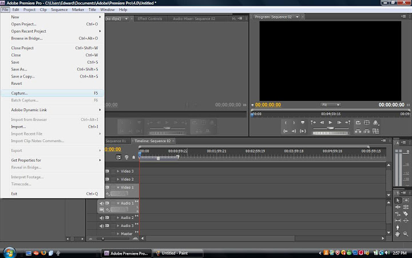412x258 pixels.
Task: Click Step Forward in Program monitor
Action: (x=339, y=122)
